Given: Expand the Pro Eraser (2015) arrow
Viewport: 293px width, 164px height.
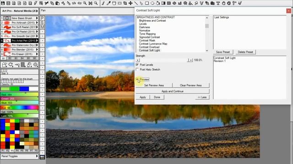Looking at the screenshot, I should point(37,54).
